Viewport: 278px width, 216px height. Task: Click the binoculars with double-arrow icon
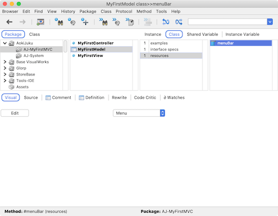tap(103, 22)
